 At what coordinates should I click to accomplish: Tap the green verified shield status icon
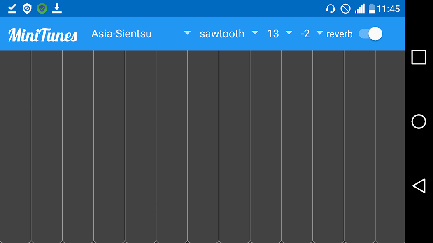point(42,8)
